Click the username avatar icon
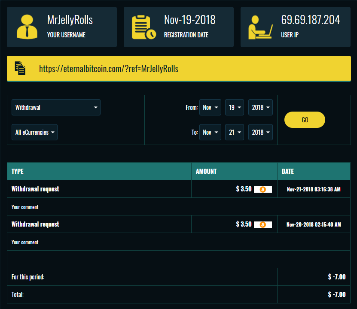The image size is (357, 309). (x=27, y=27)
